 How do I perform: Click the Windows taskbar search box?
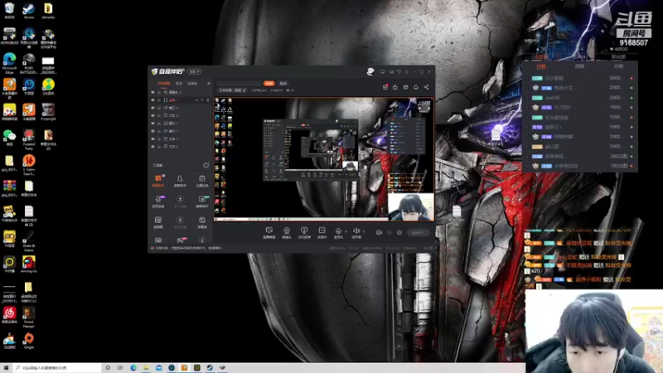(x=57, y=368)
